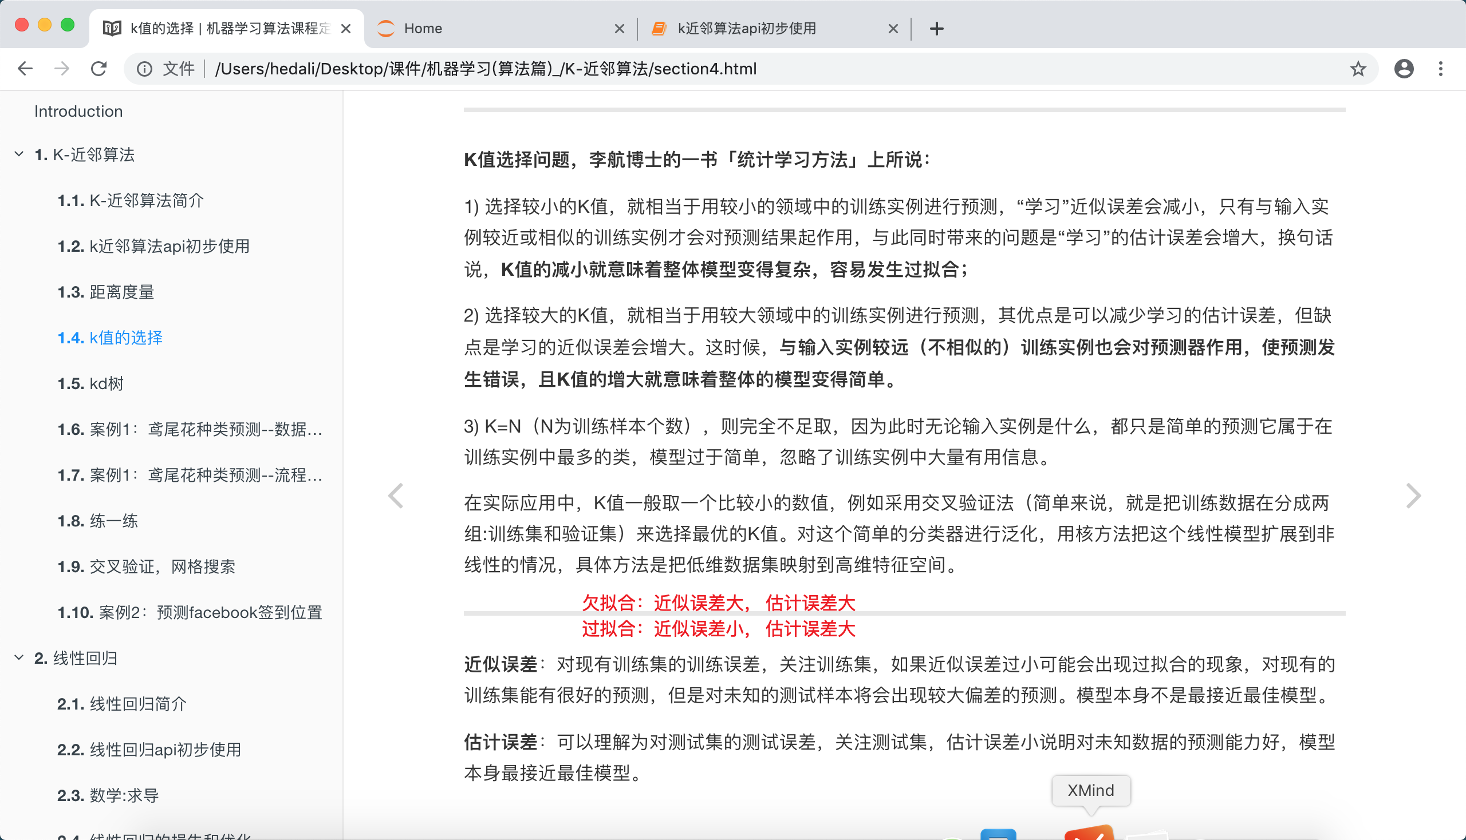Close the Home tab

pyautogui.click(x=619, y=28)
